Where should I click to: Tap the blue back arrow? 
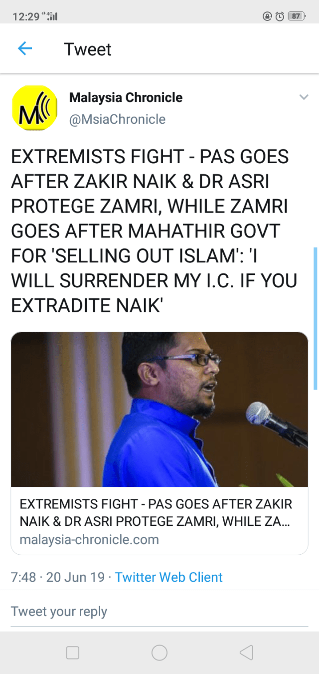pyautogui.click(x=25, y=48)
